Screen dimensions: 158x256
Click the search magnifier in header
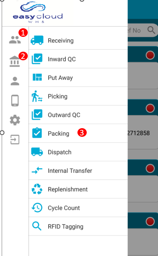pos(151,30)
